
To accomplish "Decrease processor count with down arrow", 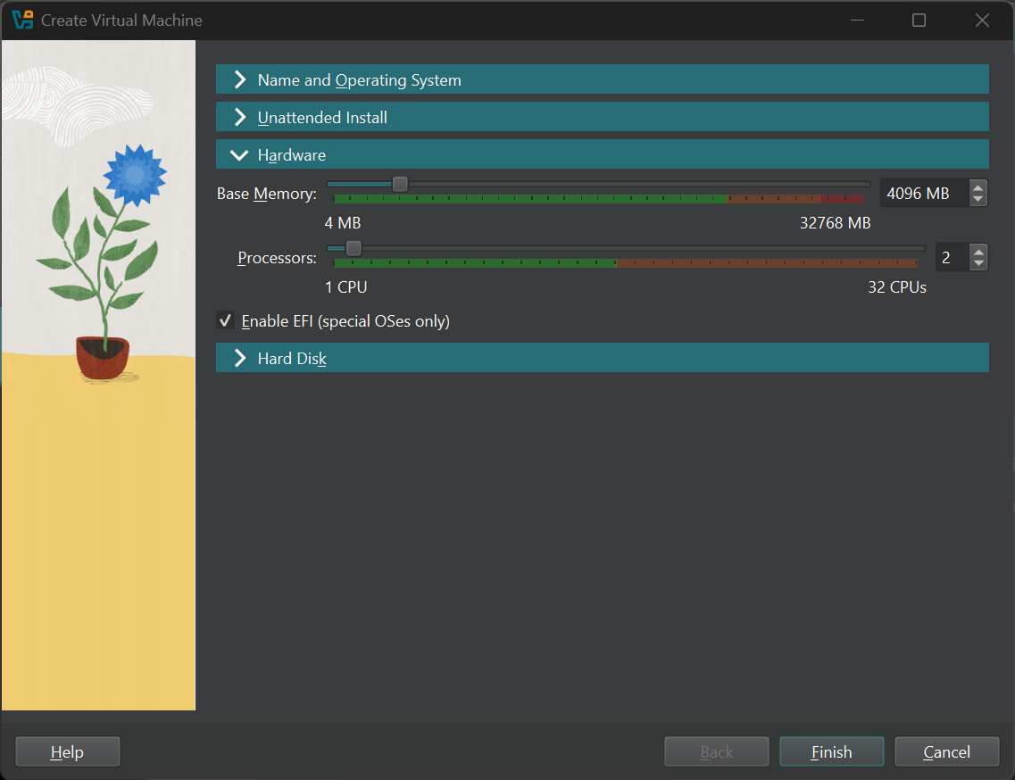I will [x=978, y=263].
